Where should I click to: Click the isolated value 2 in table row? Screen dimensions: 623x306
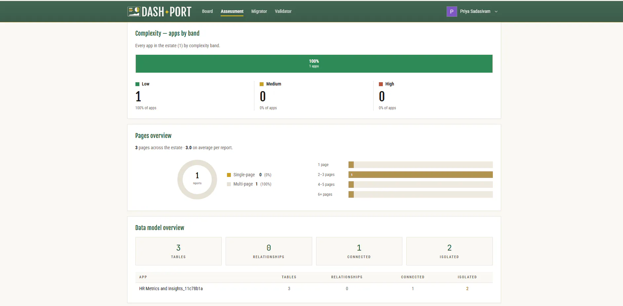click(467, 289)
